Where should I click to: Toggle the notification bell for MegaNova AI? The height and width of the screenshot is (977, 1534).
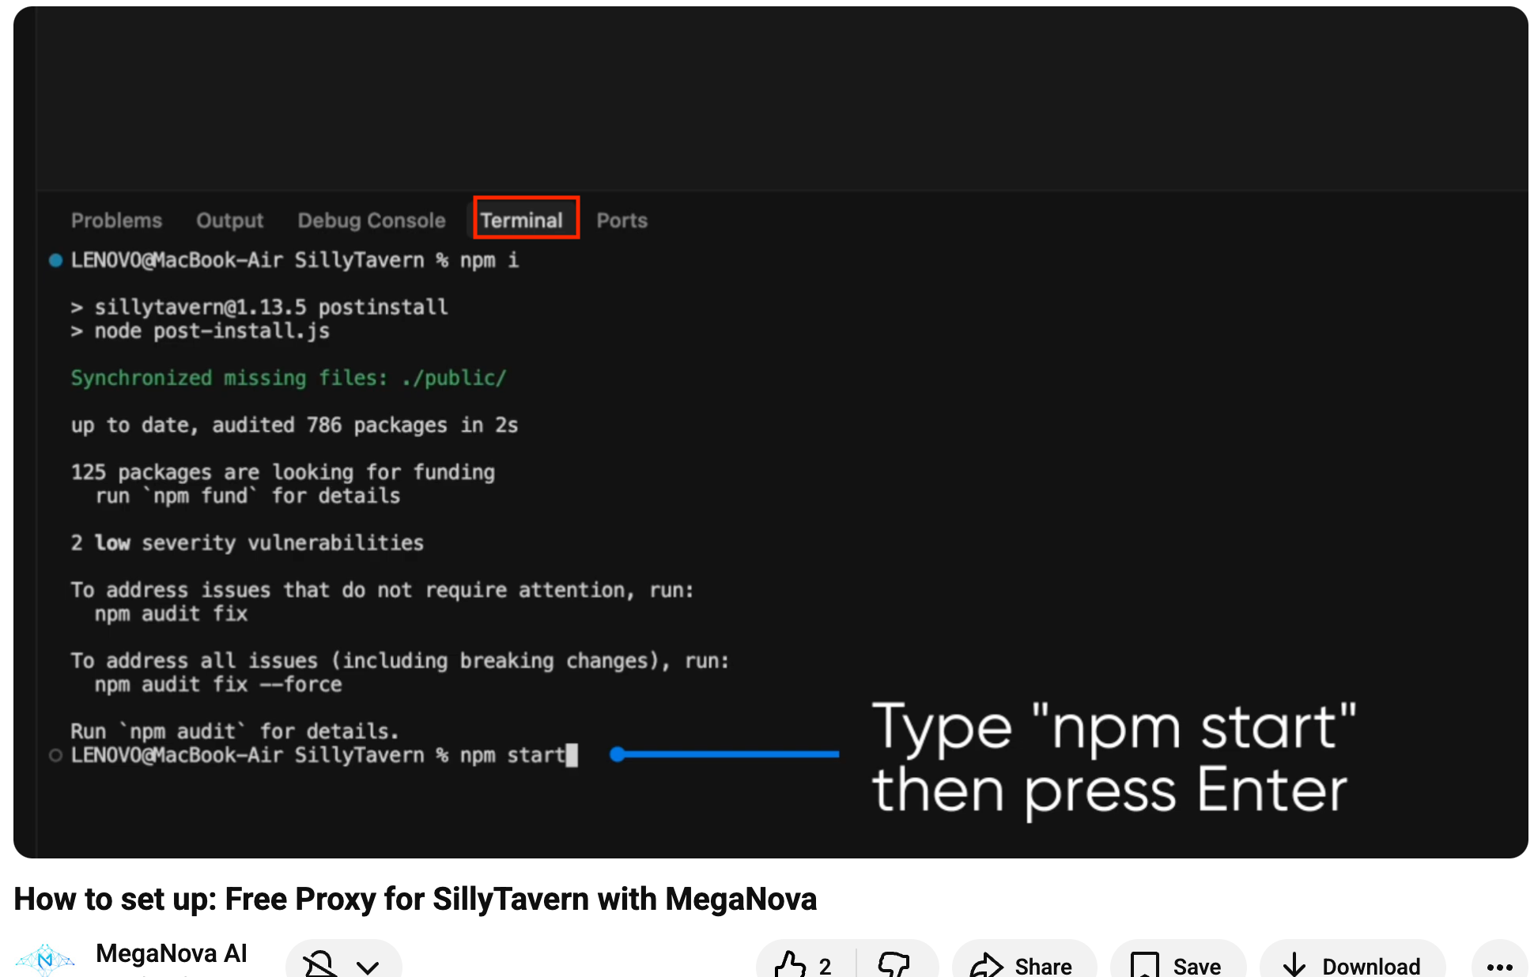click(320, 965)
